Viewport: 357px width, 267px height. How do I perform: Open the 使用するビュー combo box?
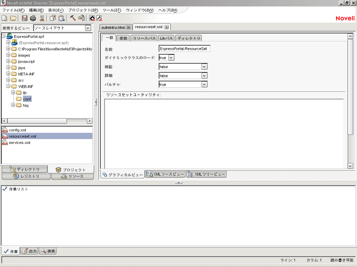point(88,28)
